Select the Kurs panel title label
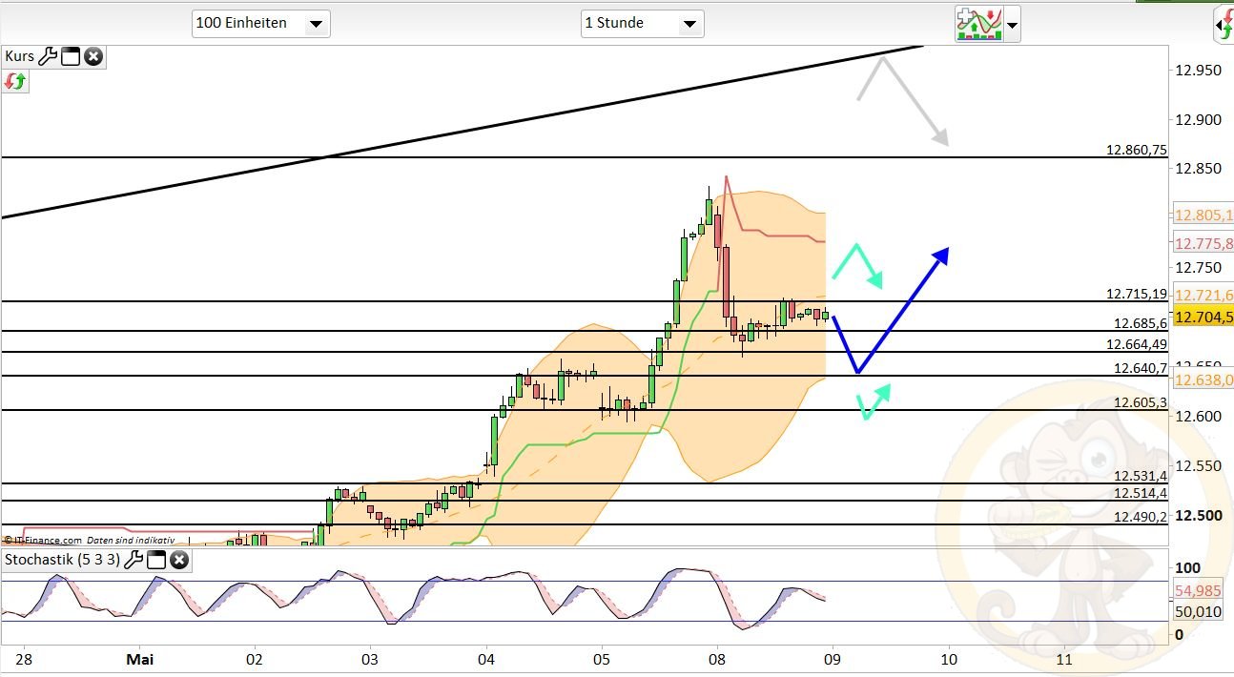The width and height of the screenshot is (1234, 677). click(19, 57)
